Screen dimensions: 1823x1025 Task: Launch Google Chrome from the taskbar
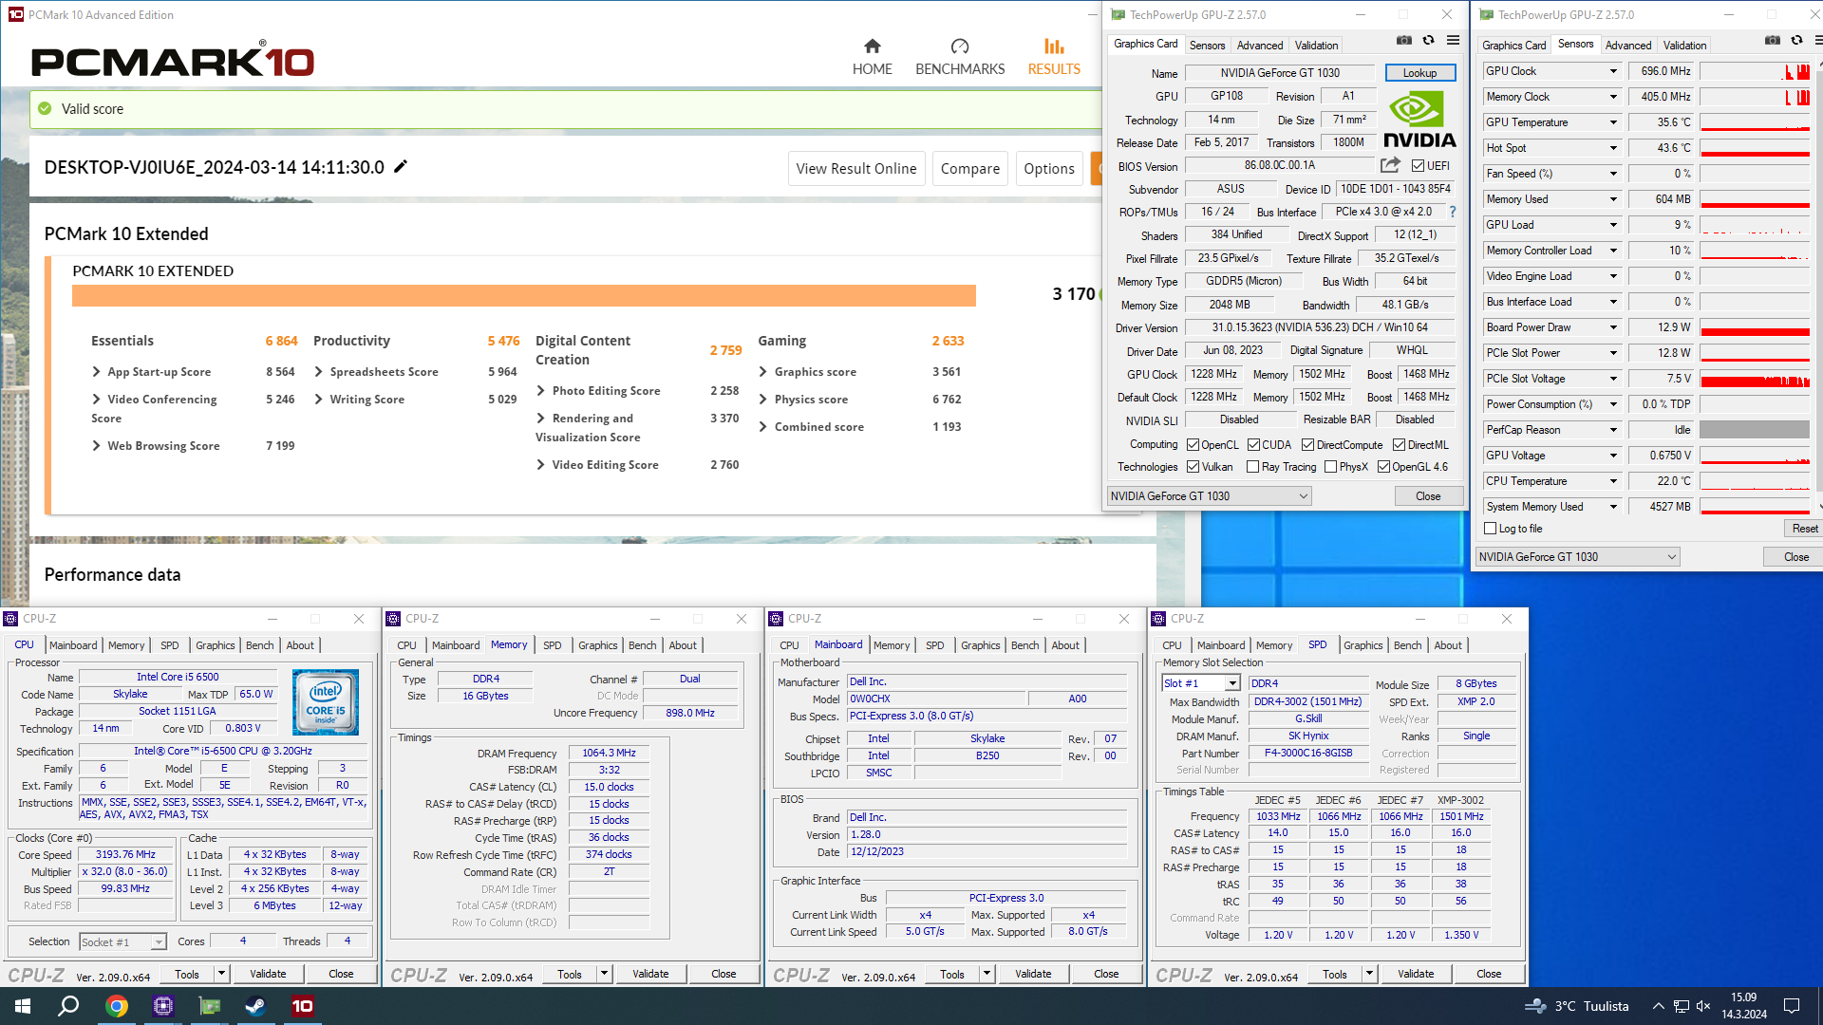pyautogui.click(x=117, y=1006)
